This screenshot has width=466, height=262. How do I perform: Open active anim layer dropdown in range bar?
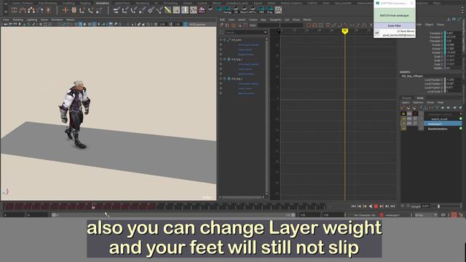pyautogui.click(x=396, y=215)
